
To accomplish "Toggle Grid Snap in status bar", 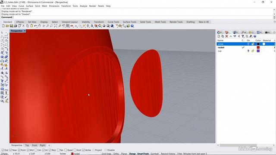I will (107, 154).
